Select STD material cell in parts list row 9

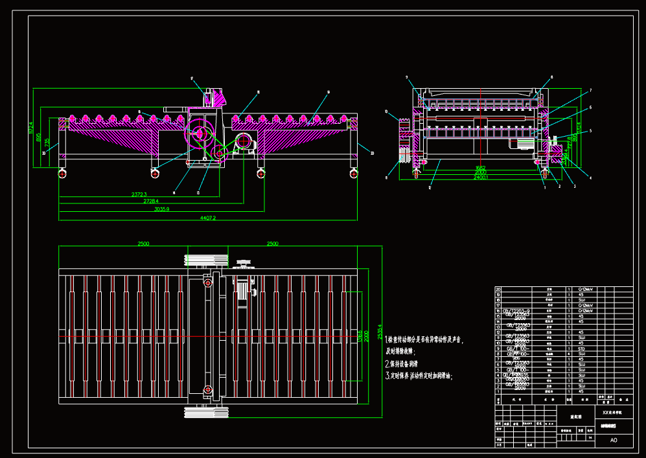581,349
